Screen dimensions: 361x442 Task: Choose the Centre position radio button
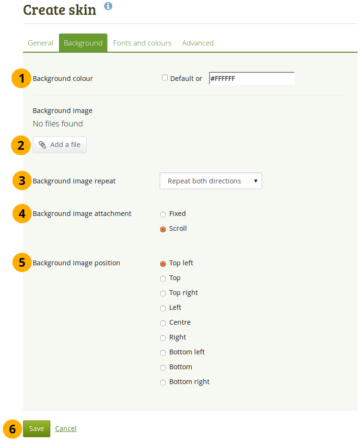click(163, 323)
